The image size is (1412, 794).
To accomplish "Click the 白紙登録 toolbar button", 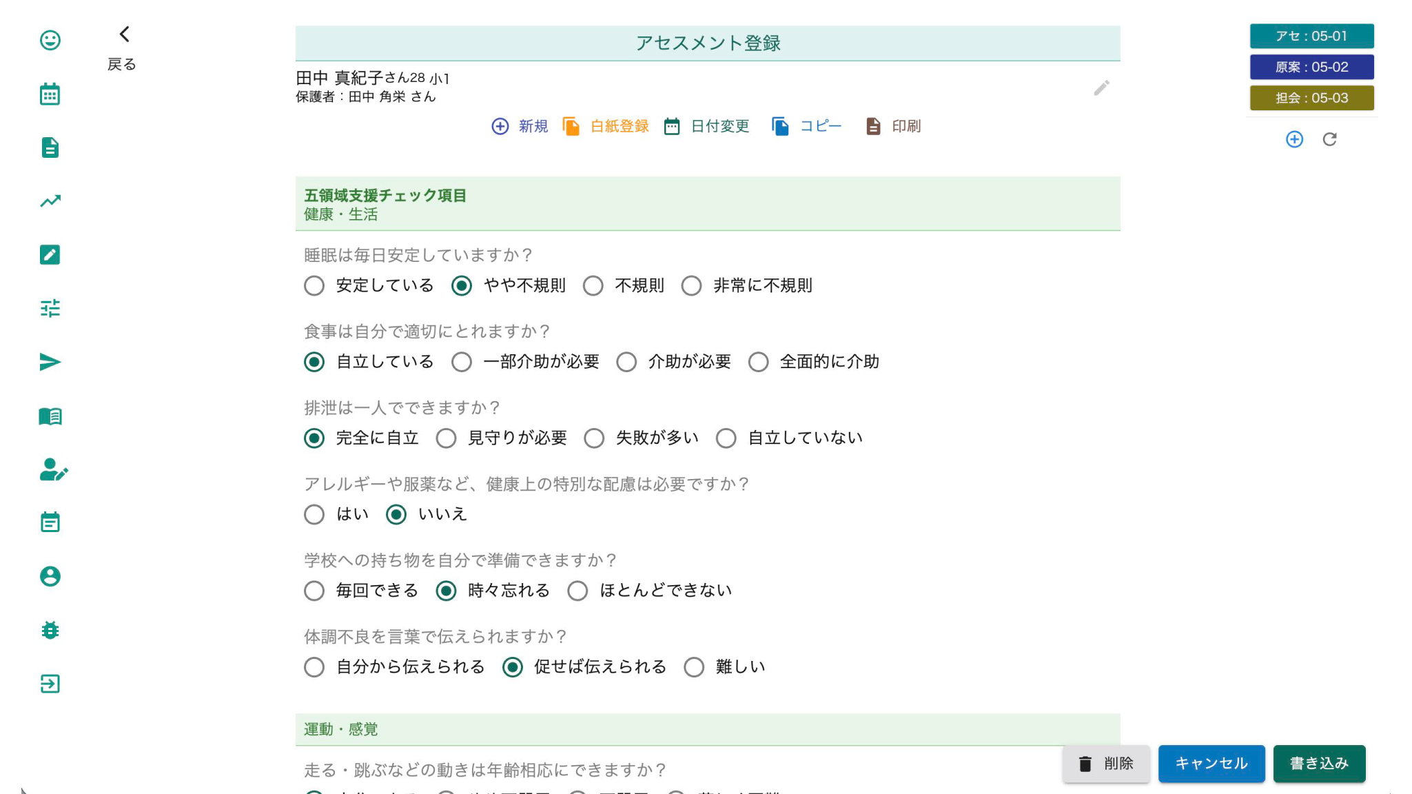I will (606, 126).
